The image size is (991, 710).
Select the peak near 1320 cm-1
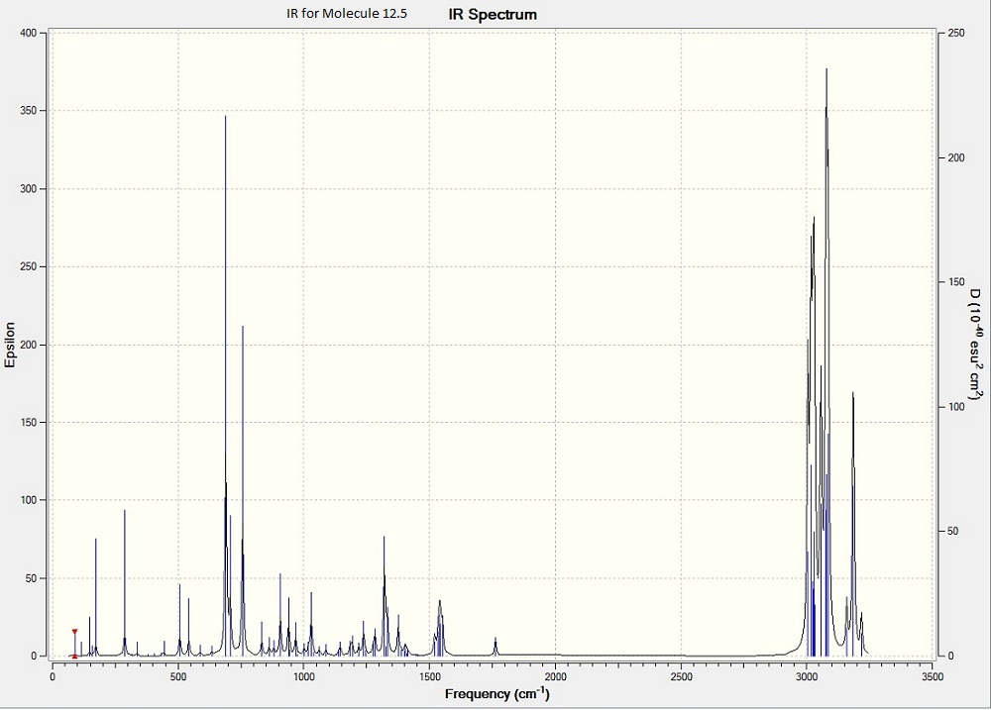coord(384,596)
